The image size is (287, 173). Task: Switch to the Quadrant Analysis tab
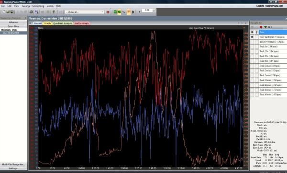tap(63, 23)
